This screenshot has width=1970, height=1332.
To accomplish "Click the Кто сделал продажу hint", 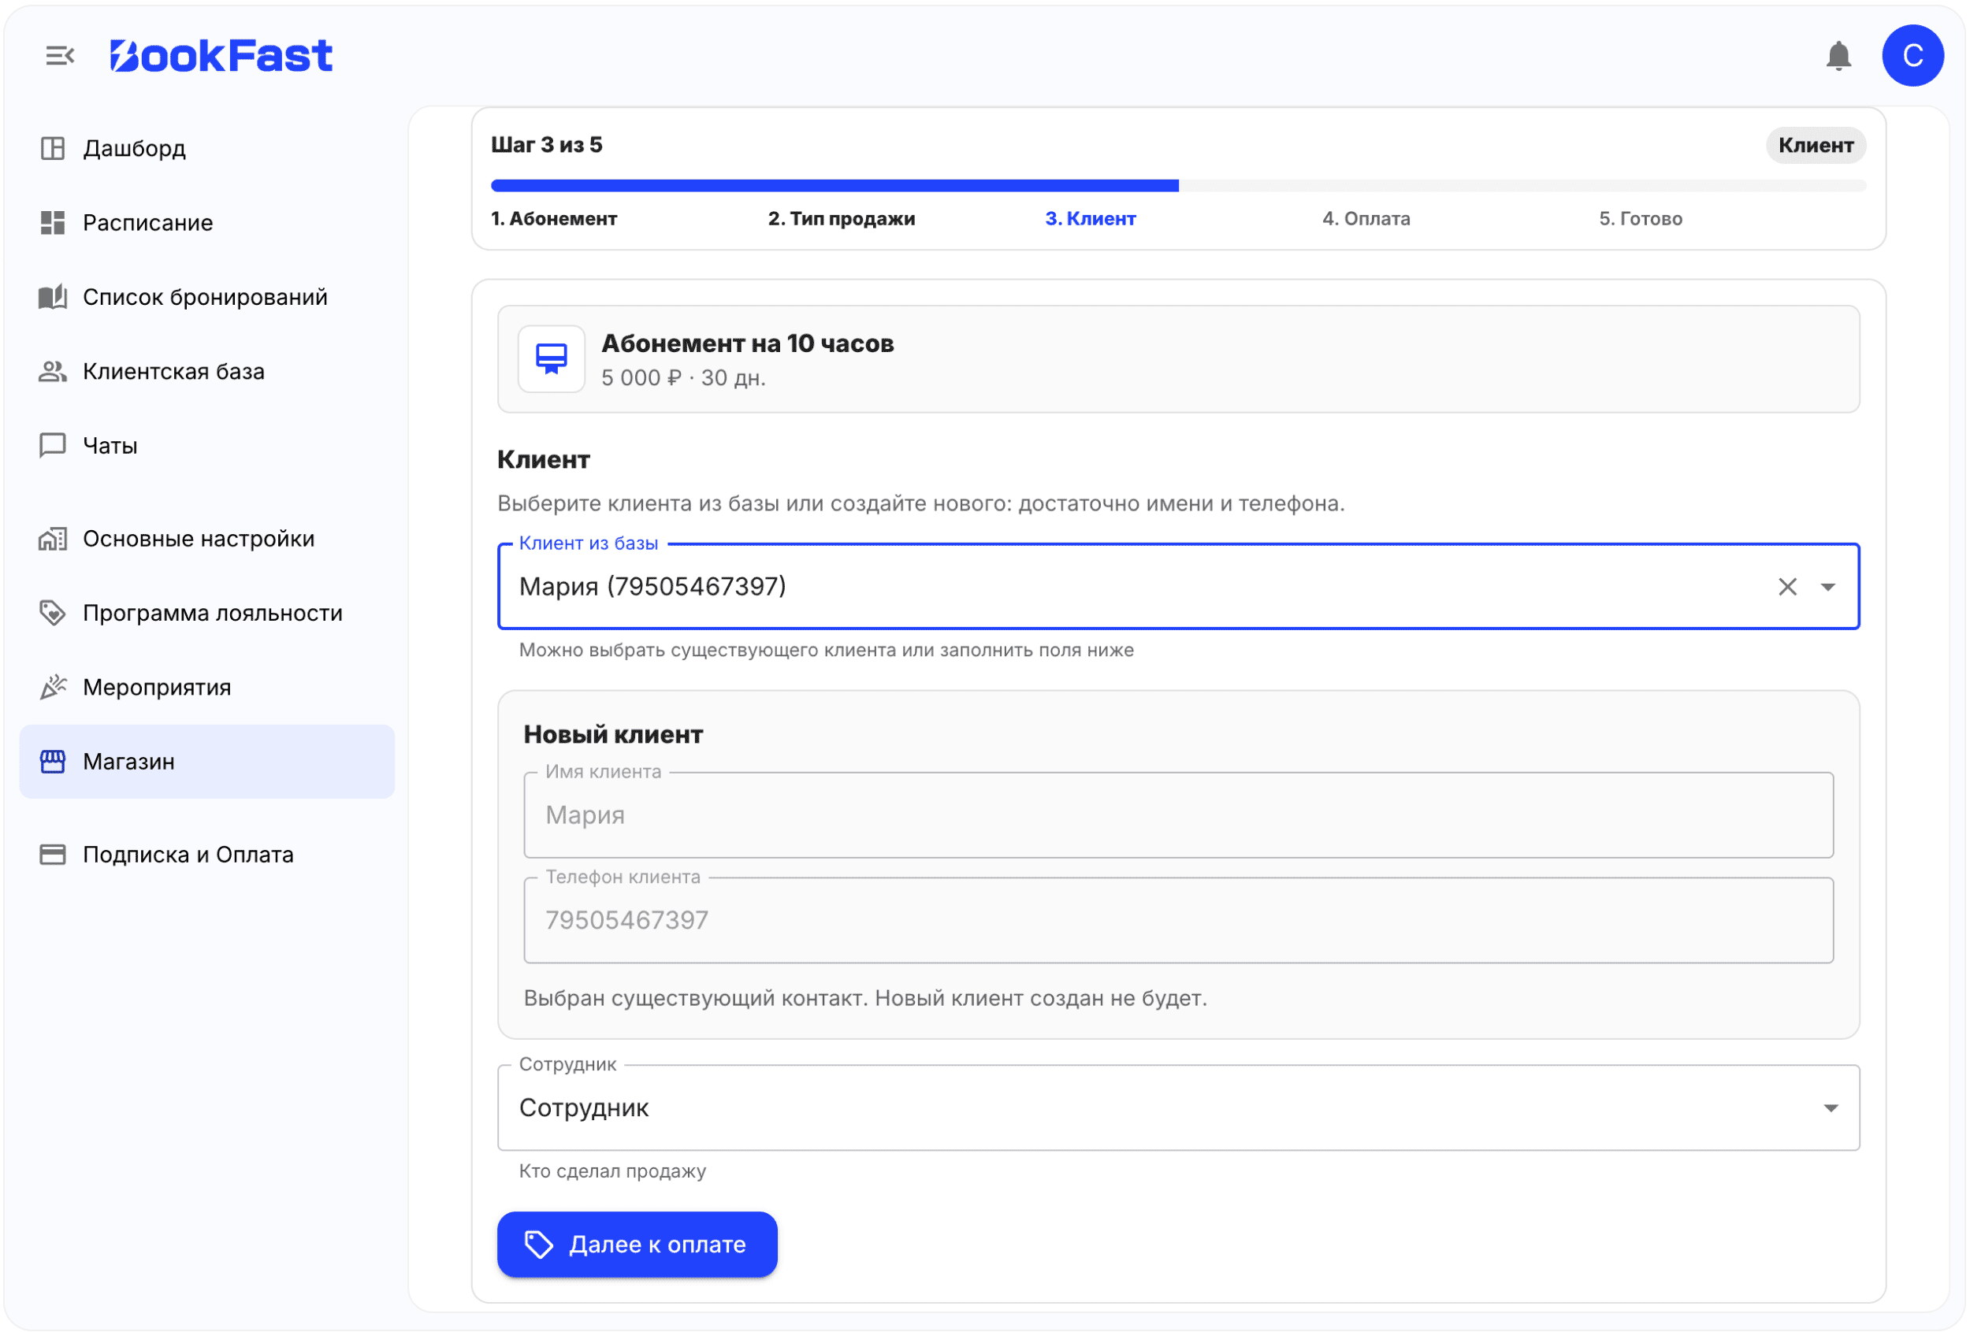I will pyautogui.click(x=612, y=1171).
